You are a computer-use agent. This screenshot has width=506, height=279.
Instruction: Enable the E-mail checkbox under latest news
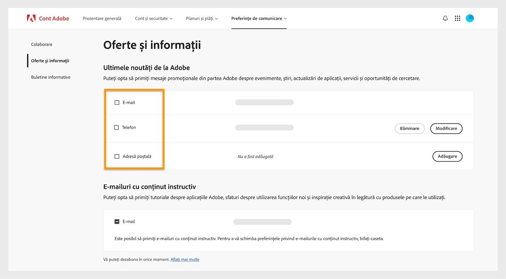(x=117, y=102)
